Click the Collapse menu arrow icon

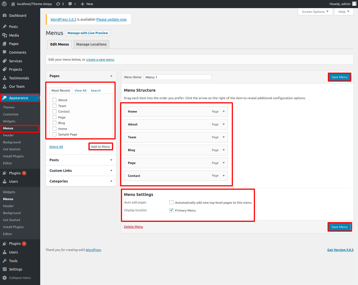pos(4,278)
